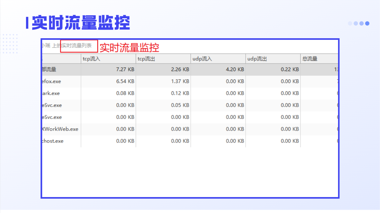Select the 部流量 summary row label
This screenshot has height=213, width=380.
tap(49, 69)
